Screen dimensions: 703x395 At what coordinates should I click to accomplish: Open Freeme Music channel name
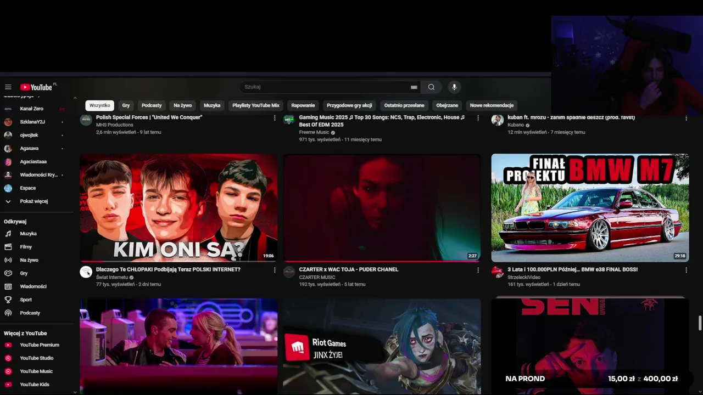pos(314,132)
